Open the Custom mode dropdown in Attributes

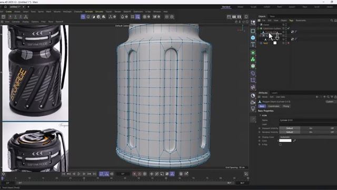(x=330, y=101)
